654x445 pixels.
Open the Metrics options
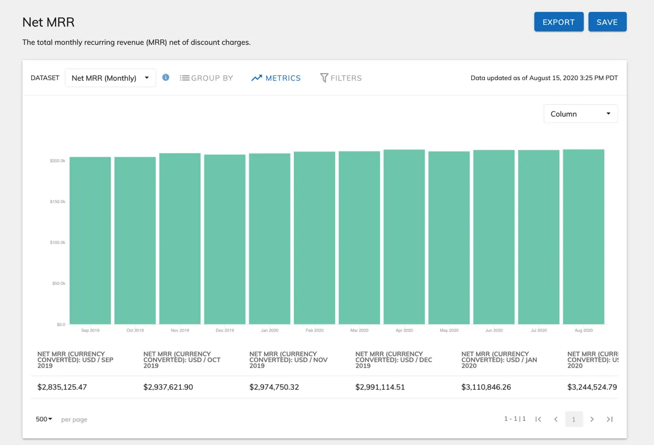pyautogui.click(x=276, y=78)
